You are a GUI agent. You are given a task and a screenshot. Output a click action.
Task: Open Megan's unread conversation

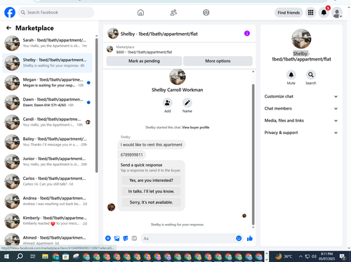click(47, 83)
